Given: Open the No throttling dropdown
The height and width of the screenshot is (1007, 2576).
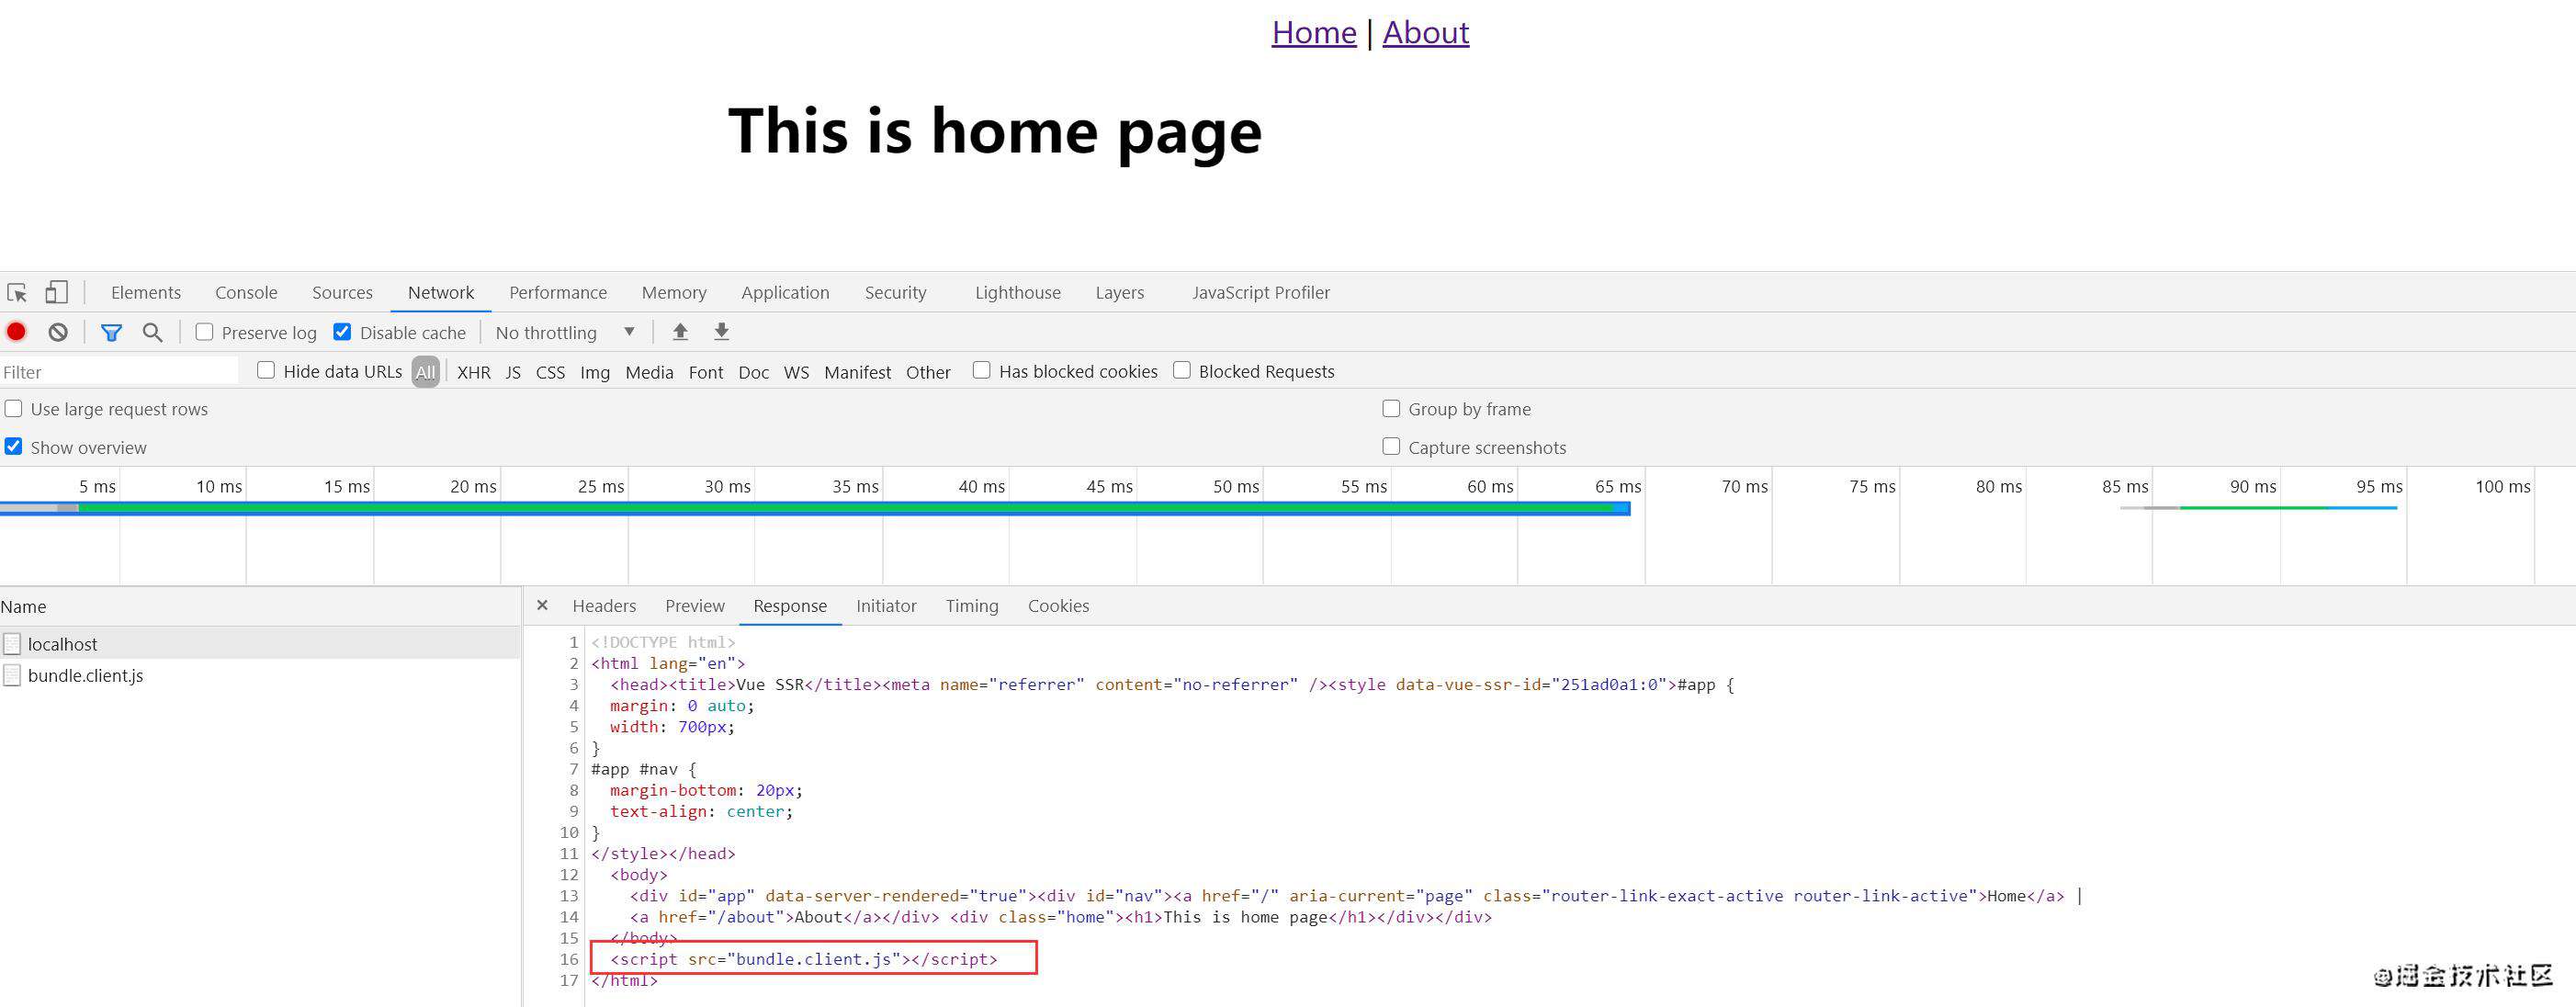Looking at the screenshot, I should (565, 332).
